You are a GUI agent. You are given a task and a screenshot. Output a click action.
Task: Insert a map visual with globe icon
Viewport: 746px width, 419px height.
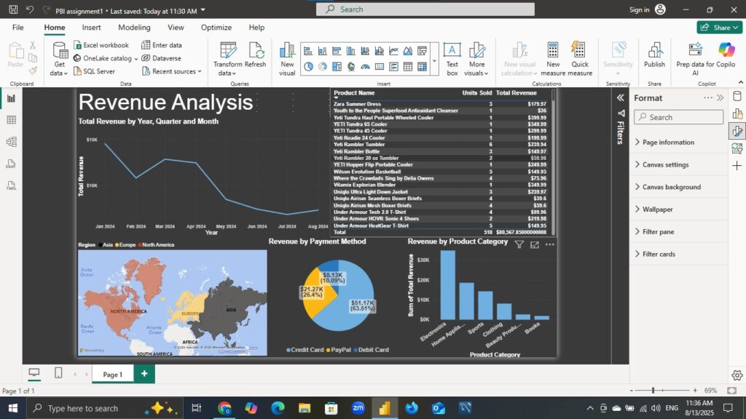point(351,66)
